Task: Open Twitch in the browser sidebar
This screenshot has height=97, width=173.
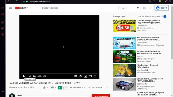Action: tap(3, 14)
